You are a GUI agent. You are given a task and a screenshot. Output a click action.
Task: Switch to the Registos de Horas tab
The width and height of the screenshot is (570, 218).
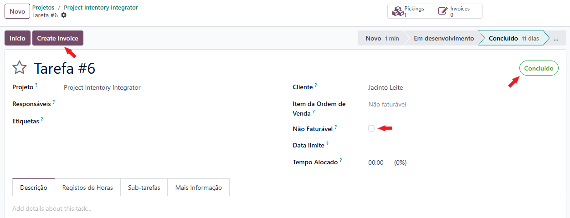point(87,188)
